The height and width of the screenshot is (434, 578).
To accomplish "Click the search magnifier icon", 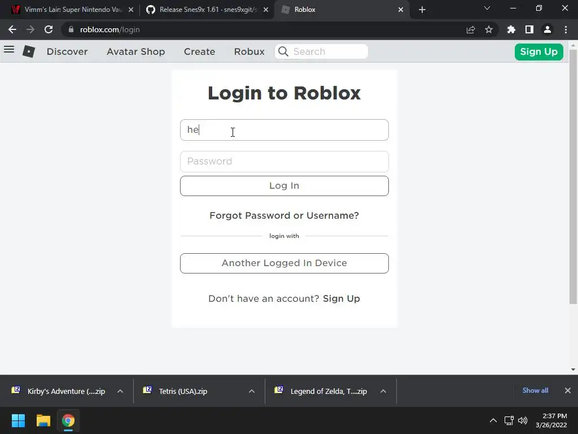I will pos(283,51).
